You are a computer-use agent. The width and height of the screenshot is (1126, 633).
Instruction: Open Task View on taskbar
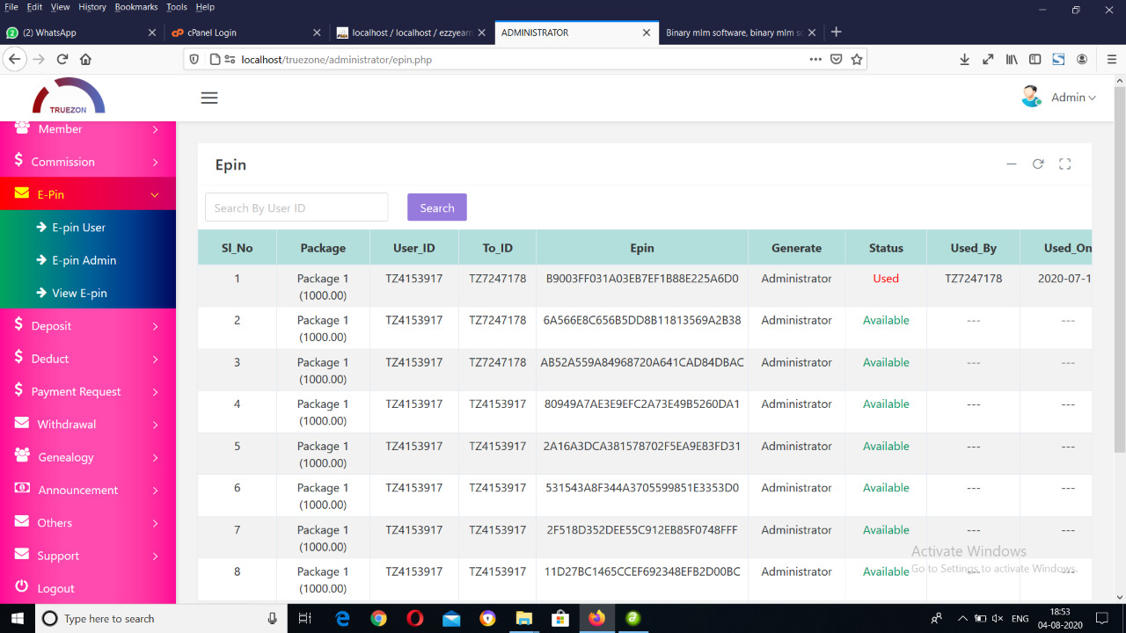pos(305,618)
